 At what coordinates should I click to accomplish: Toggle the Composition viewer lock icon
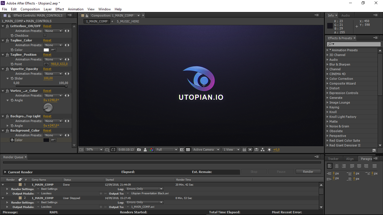click(x=87, y=15)
